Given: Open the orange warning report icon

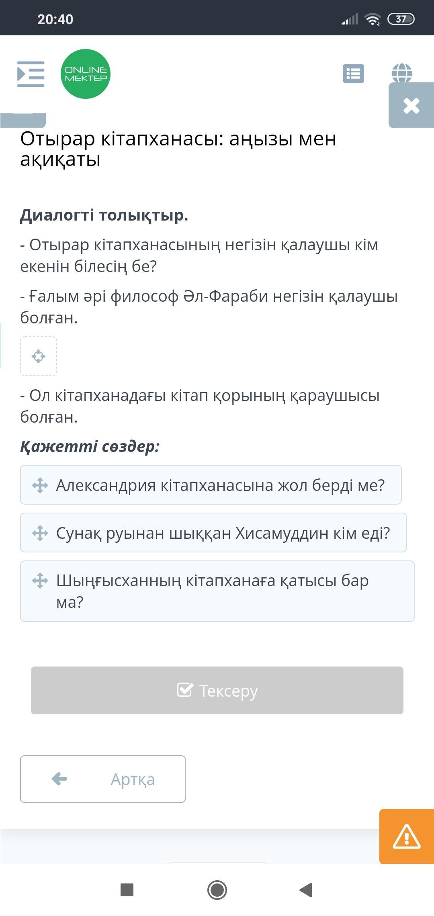Looking at the screenshot, I should click(x=407, y=836).
